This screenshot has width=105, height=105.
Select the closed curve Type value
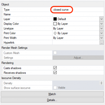61,10
